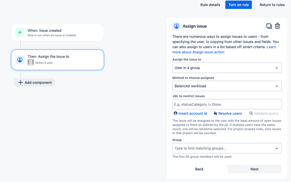The image size is (291, 182).
Task: Click the placeholder user avatar thumbnail
Action: tap(31, 63)
